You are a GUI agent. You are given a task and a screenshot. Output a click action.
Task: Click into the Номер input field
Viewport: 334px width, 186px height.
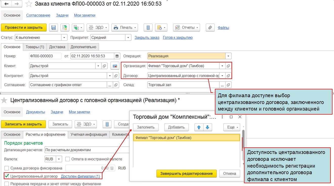[x=45, y=56]
